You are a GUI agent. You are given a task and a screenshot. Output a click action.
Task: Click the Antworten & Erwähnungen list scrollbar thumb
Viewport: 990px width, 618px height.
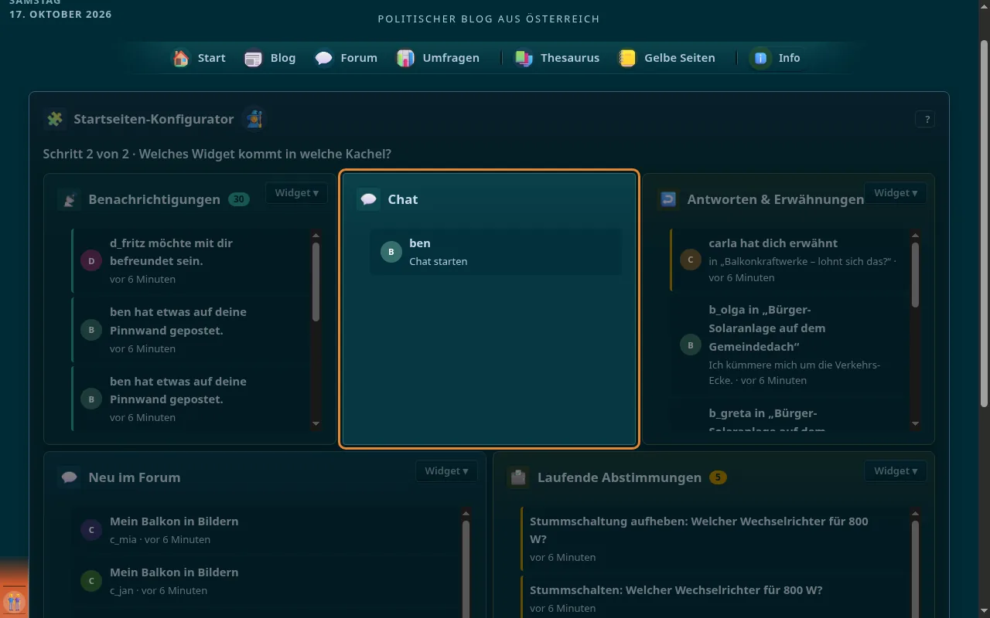(x=915, y=276)
